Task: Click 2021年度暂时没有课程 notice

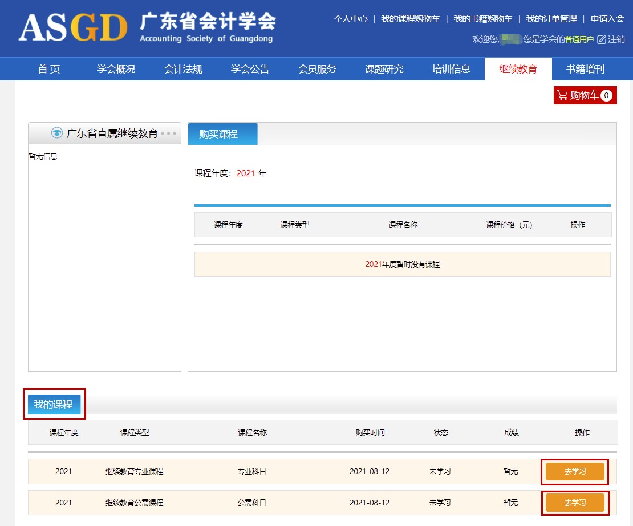Action: pyautogui.click(x=403, y=264)
